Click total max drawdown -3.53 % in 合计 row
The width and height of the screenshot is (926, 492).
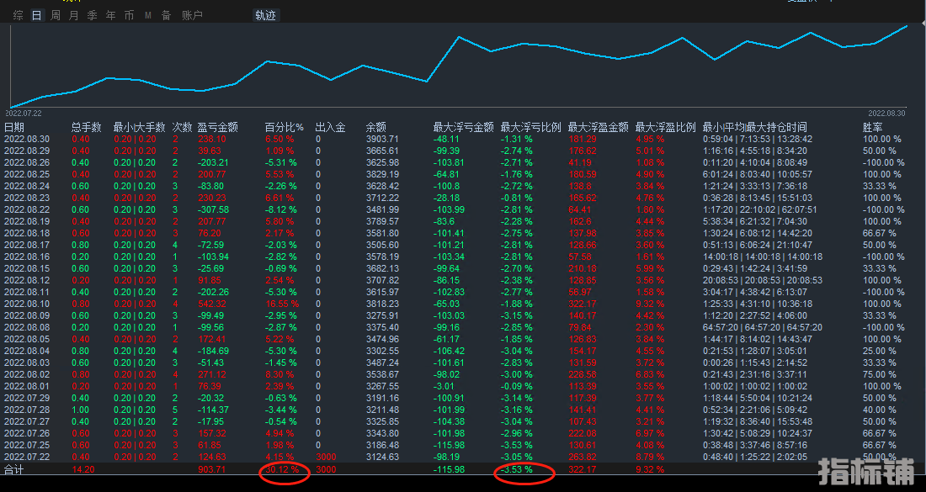tap(516, 469)
